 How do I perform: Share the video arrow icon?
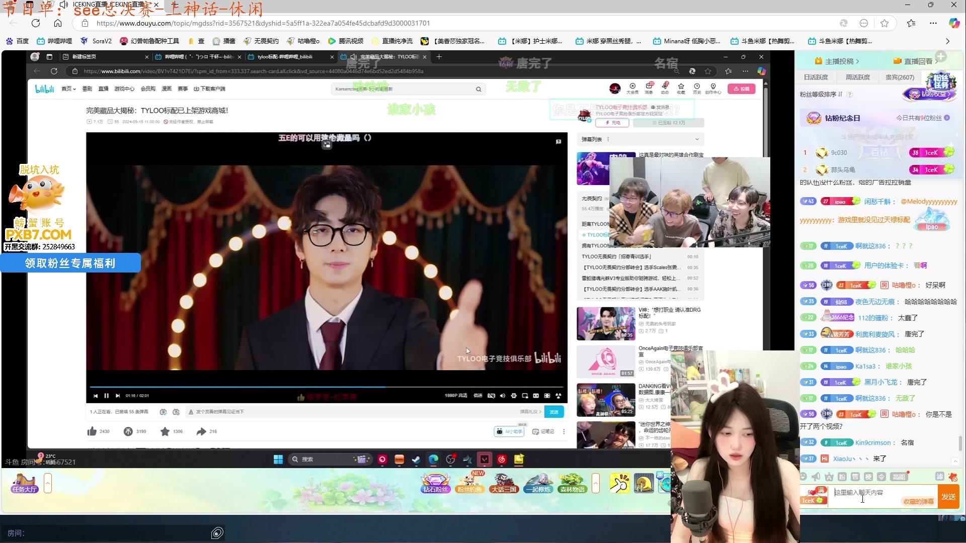click(201, 431)
